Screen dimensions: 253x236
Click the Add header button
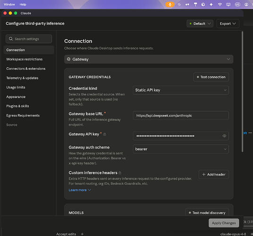214,174
